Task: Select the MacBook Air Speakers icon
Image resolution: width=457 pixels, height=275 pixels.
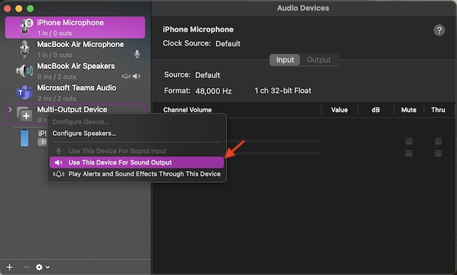Action: click(25, 70)
